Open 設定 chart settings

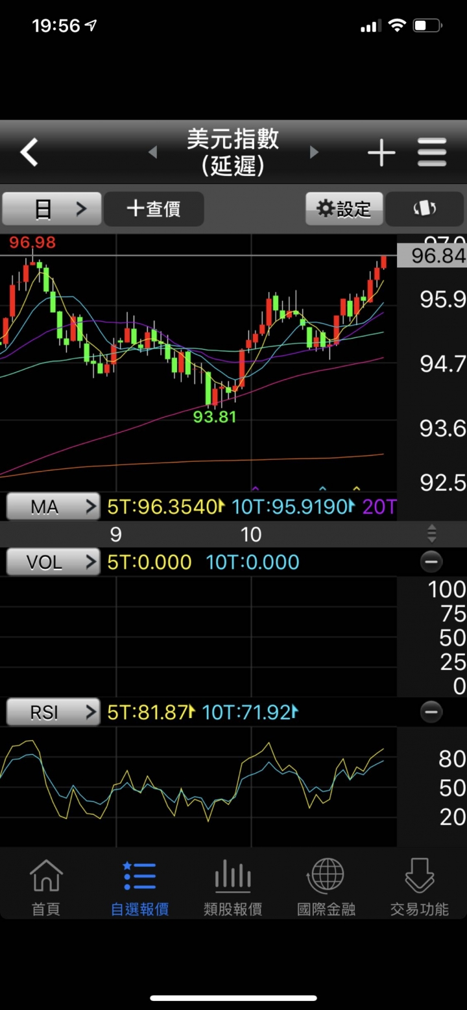coord(344,209)
